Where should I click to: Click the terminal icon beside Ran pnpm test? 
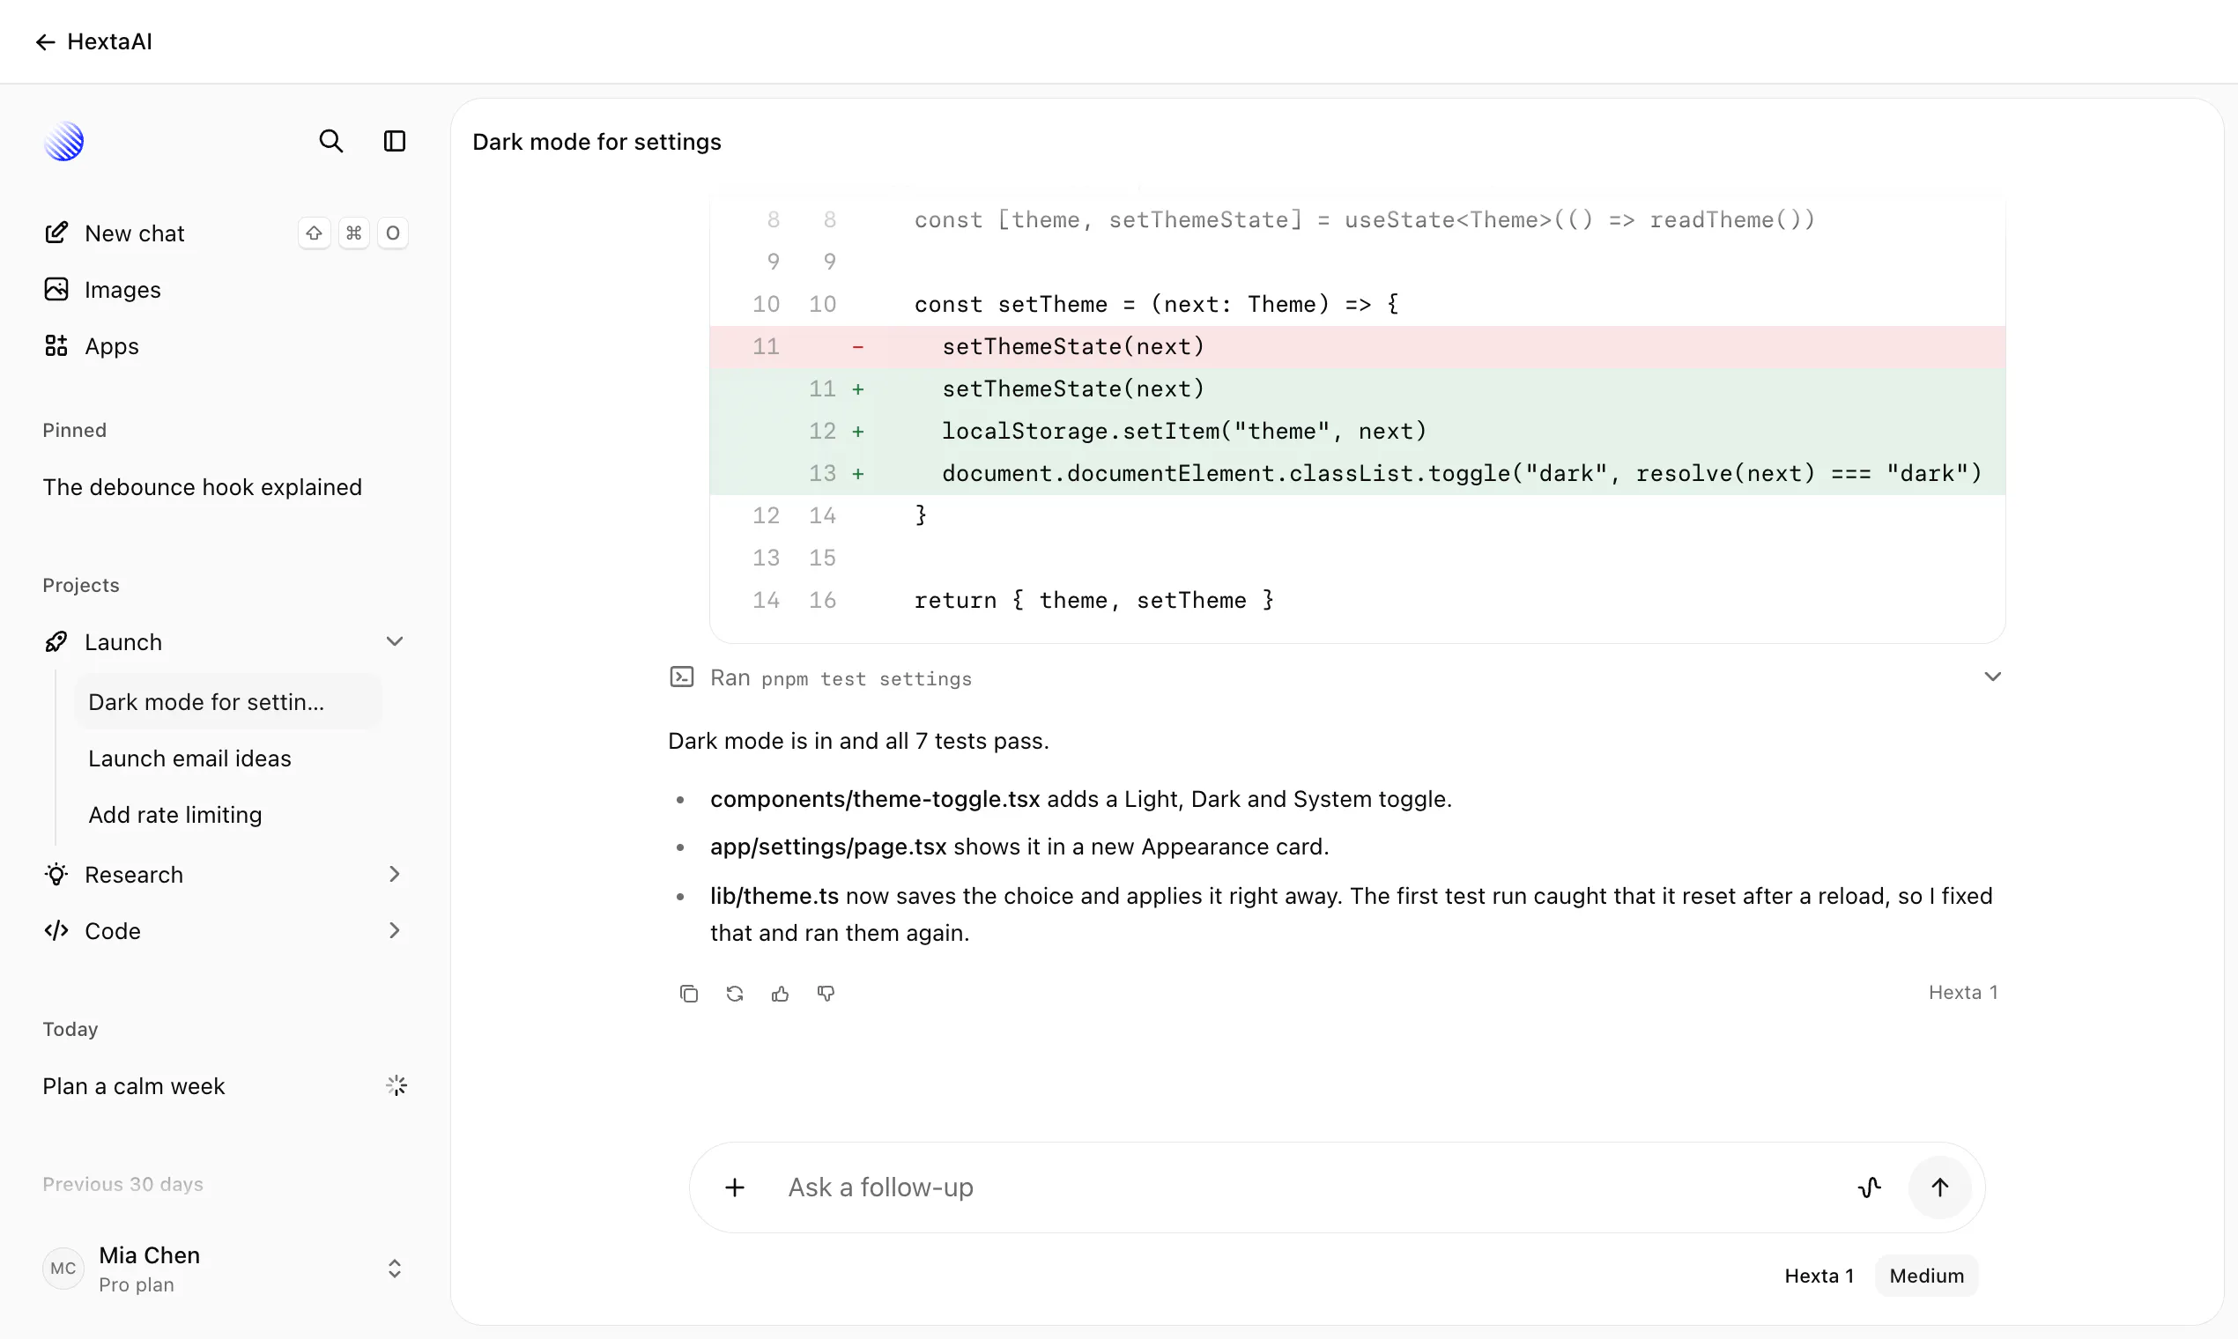pyautogui.click(x=681, y=677)
